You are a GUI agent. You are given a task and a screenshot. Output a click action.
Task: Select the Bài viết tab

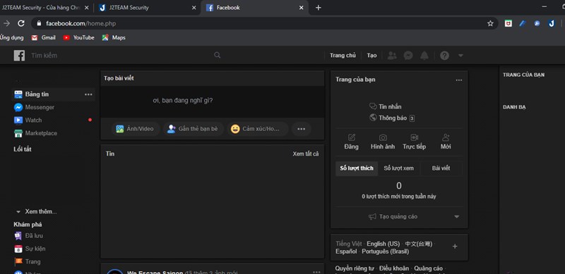point(441,168)
